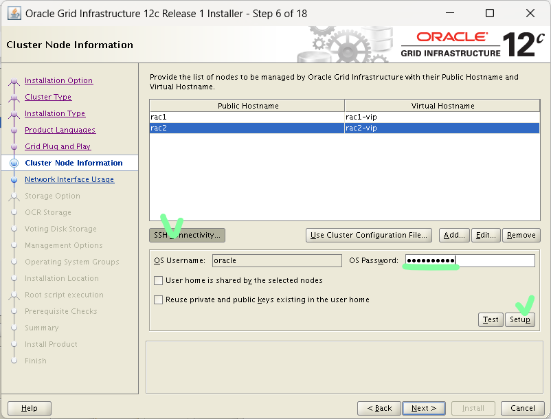Click Setup to configure SSH
Screen dimensions: 551x419
(x=520, y=319)
